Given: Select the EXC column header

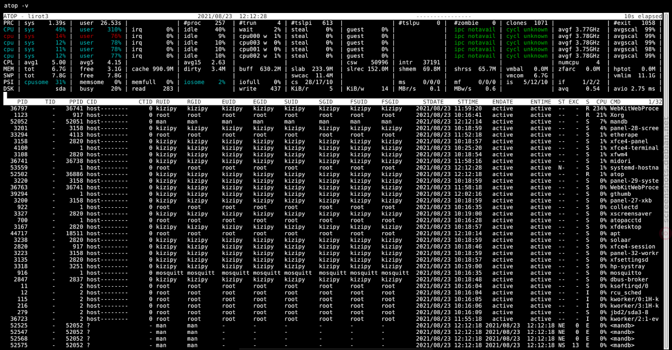Looking at the screenshot, I should [x=574, y=102].
